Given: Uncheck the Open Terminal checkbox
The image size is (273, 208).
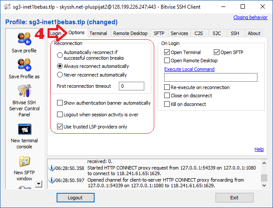Looking at the screenshot, I should [x=167, y=52].
